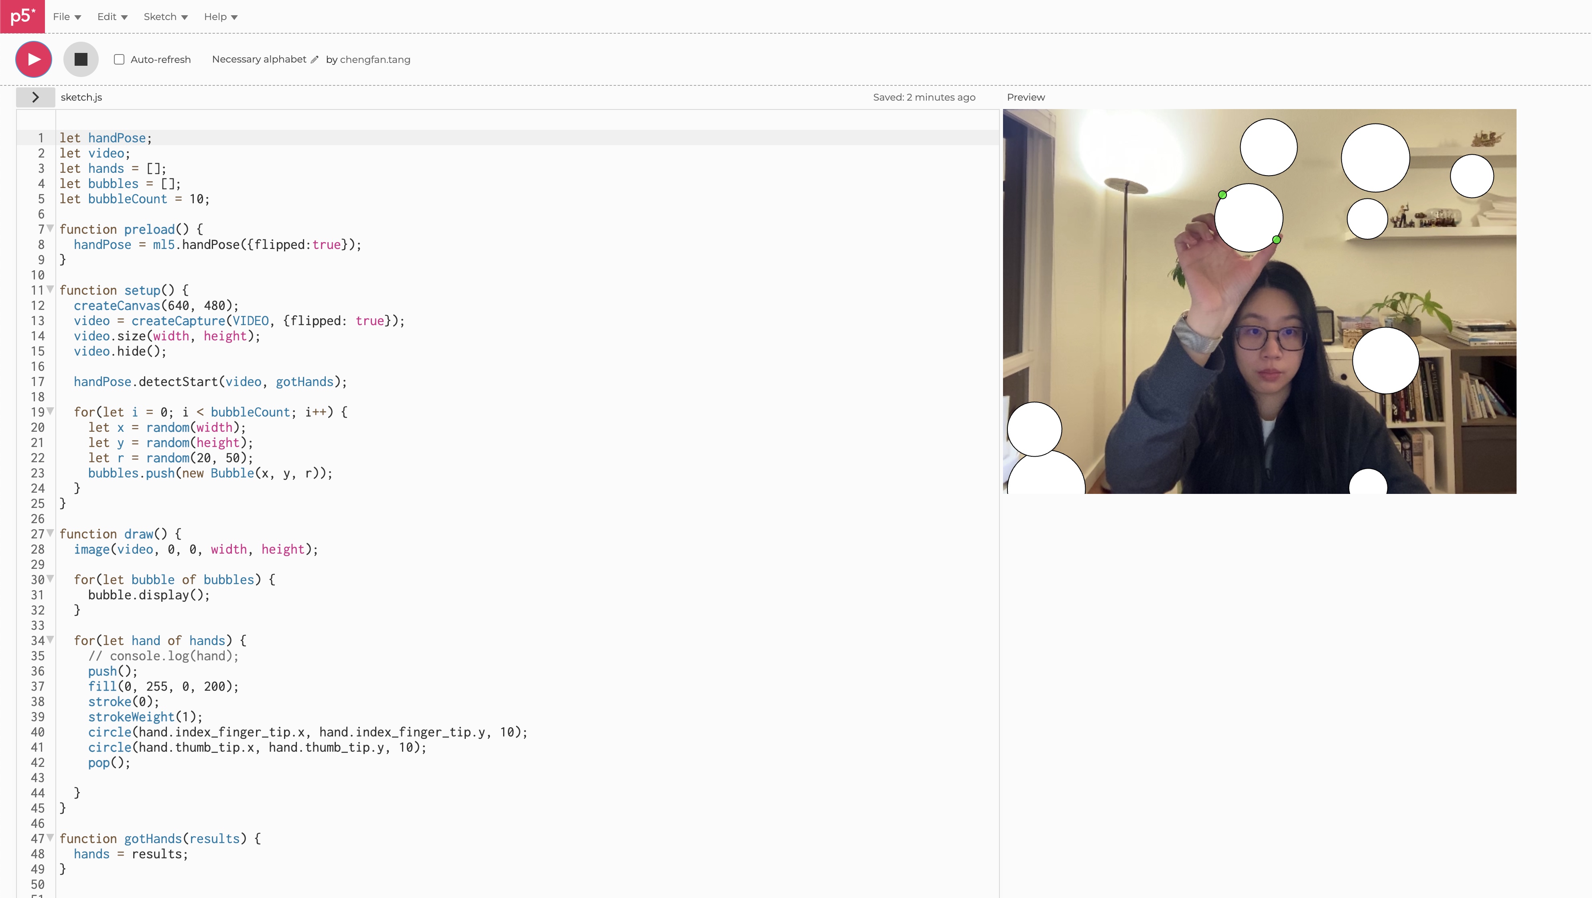Viewport: 1592px width, 898px height.
Task: Open the File menu
Action: (x=67, y=17)
